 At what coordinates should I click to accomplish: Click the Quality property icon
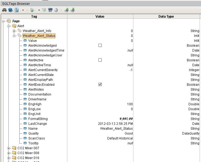click(25, 133)
